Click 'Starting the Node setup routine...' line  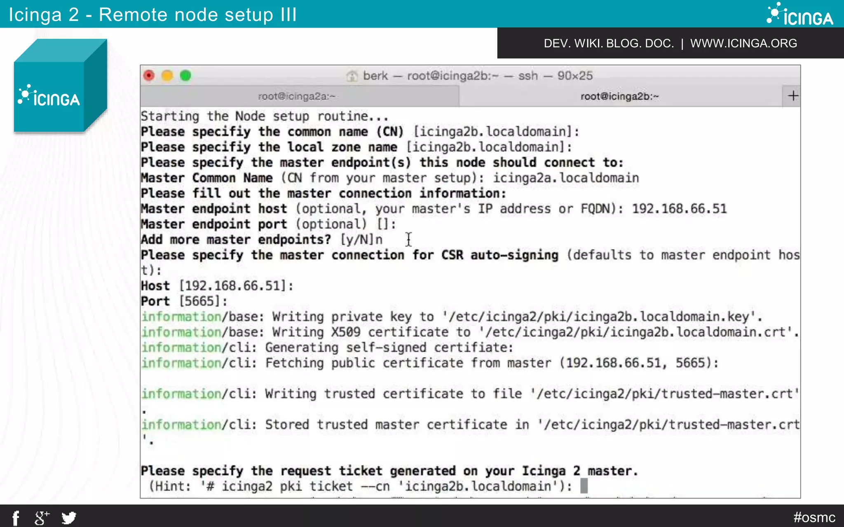(x=265, y=116)
